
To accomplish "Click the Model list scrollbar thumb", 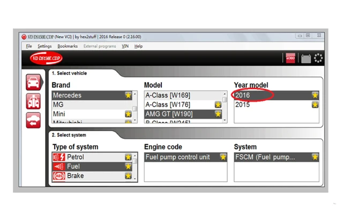I will click(x=225, y=100).
